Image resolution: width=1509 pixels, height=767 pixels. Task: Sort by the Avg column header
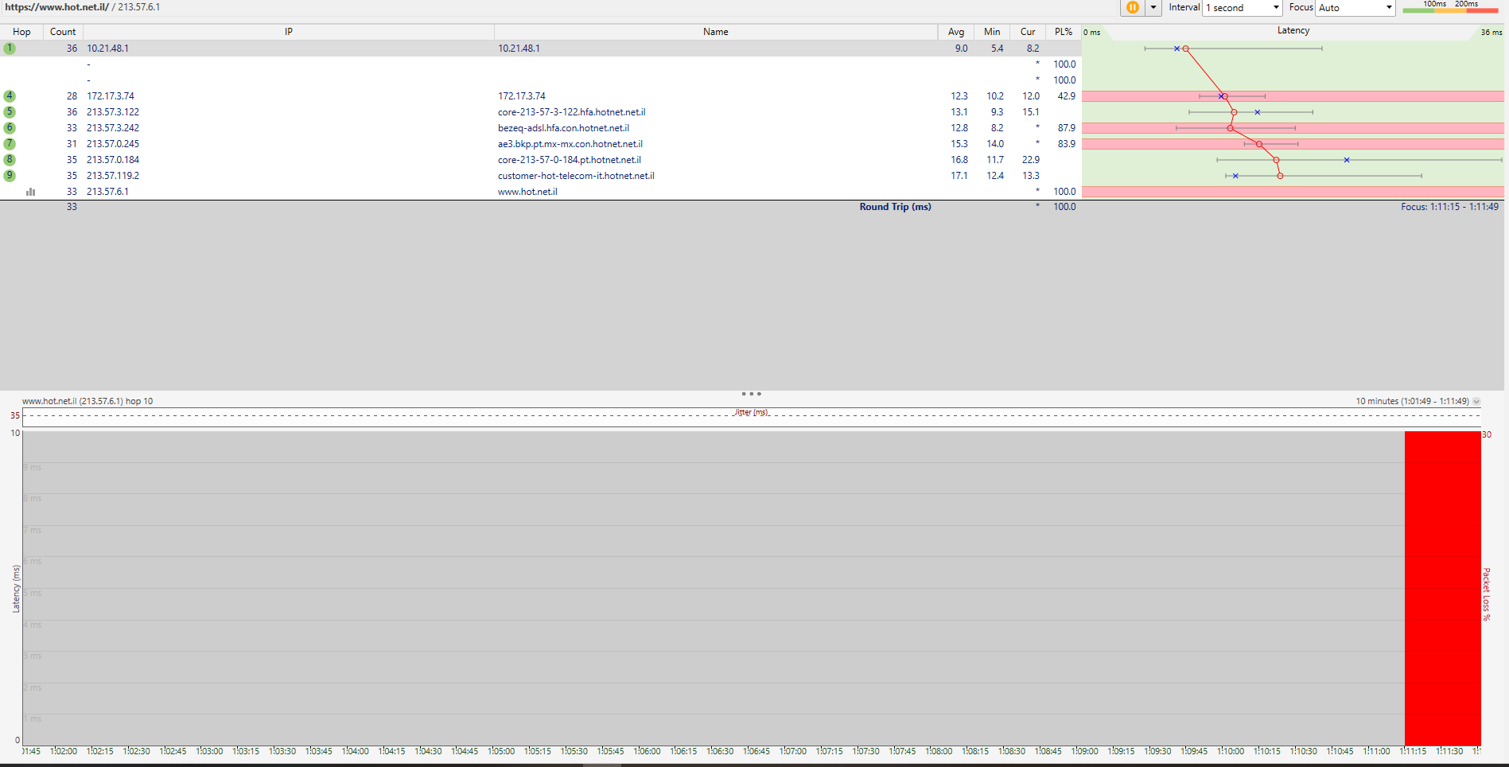[x=955, y=32]
